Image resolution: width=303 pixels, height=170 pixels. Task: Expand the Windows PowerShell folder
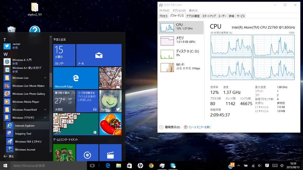click(x=26, y=110)
